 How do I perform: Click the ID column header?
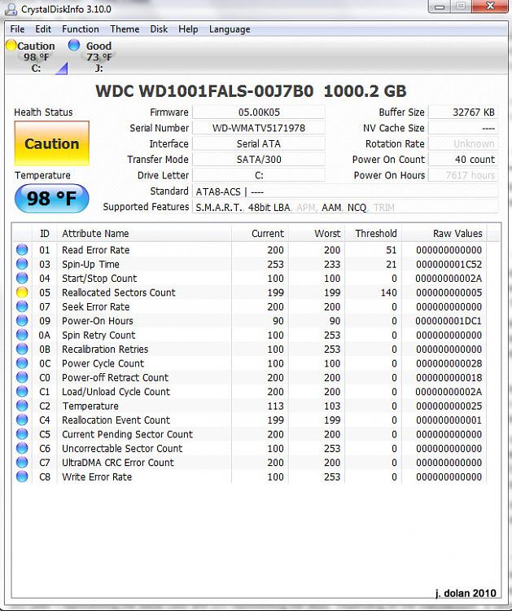(x=45, y=234)
